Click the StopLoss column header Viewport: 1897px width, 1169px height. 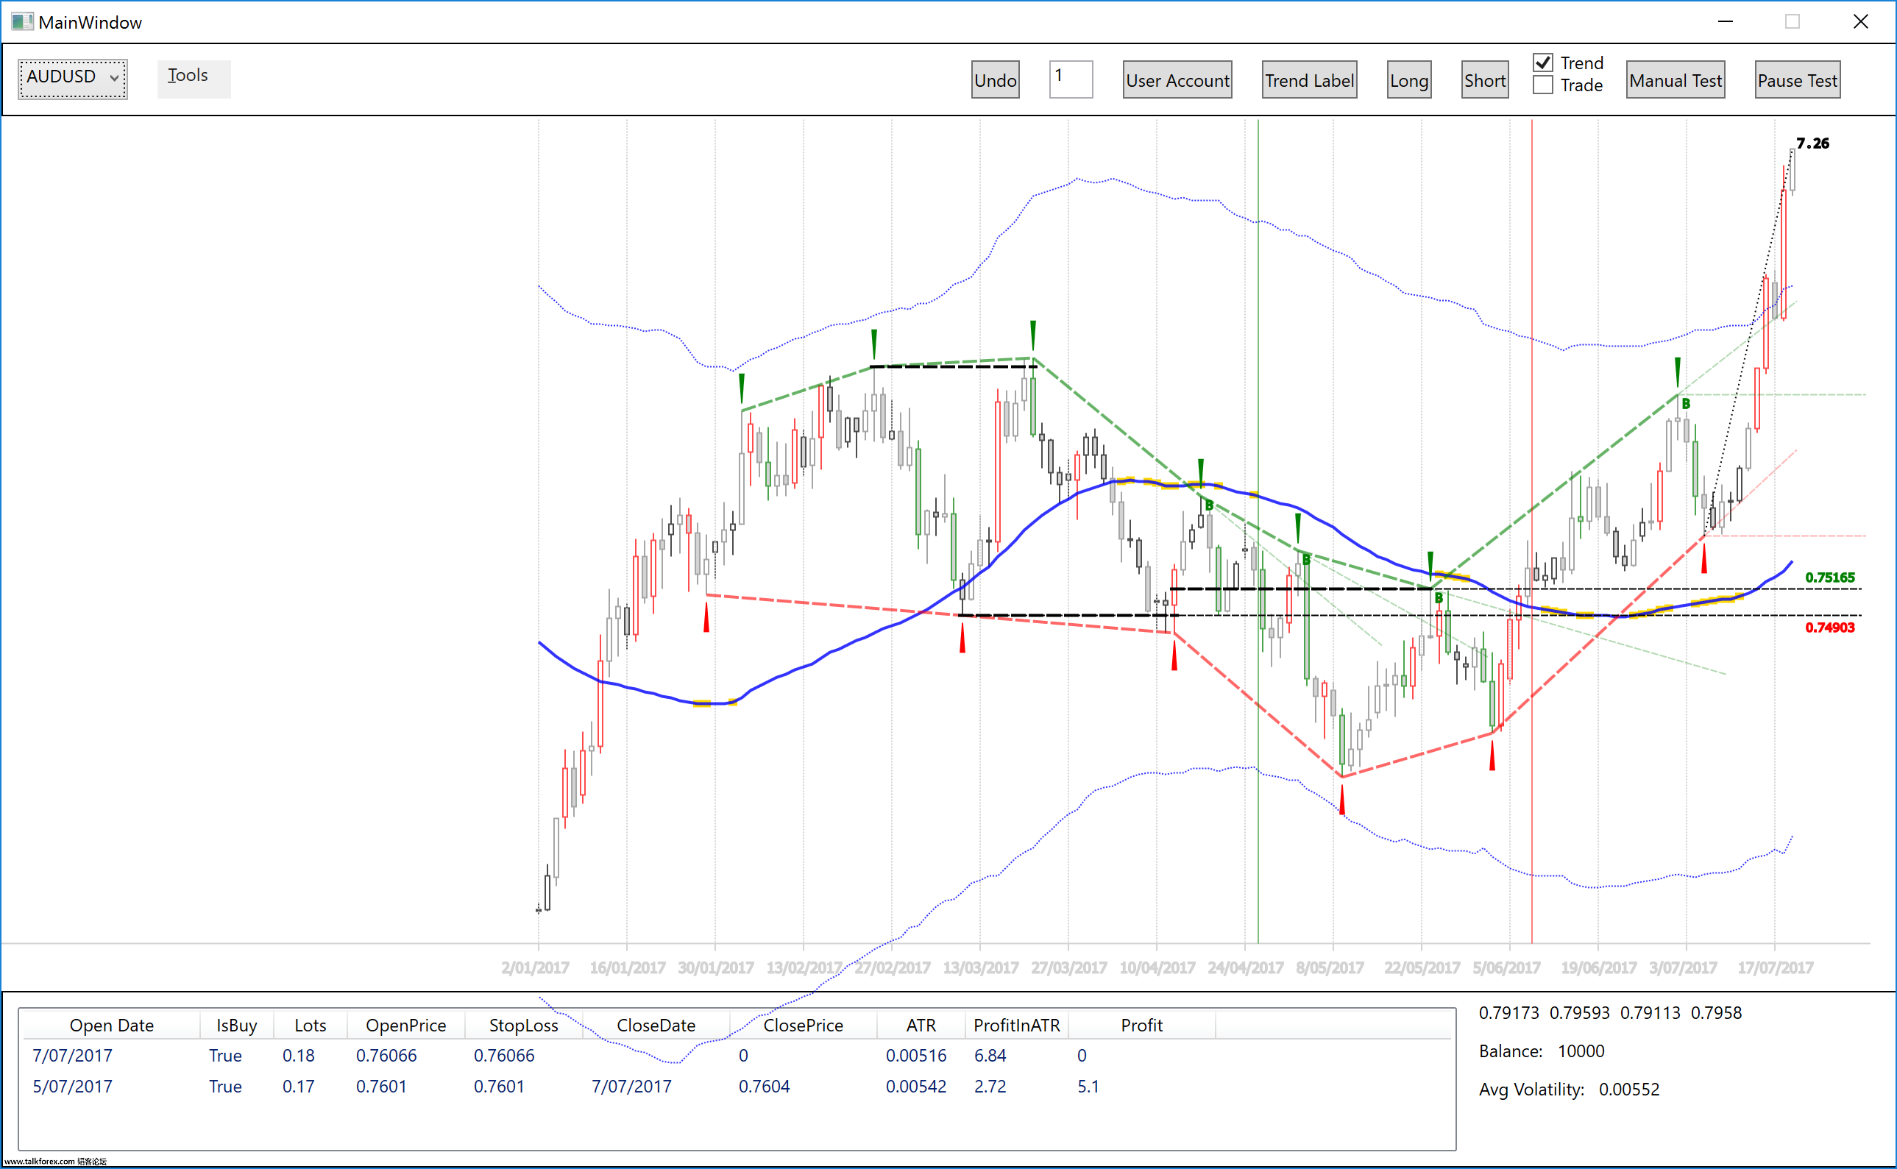523,1026
